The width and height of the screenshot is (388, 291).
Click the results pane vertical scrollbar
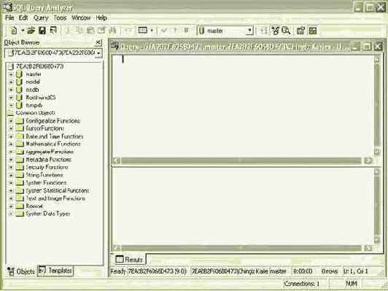pos(377,206)
